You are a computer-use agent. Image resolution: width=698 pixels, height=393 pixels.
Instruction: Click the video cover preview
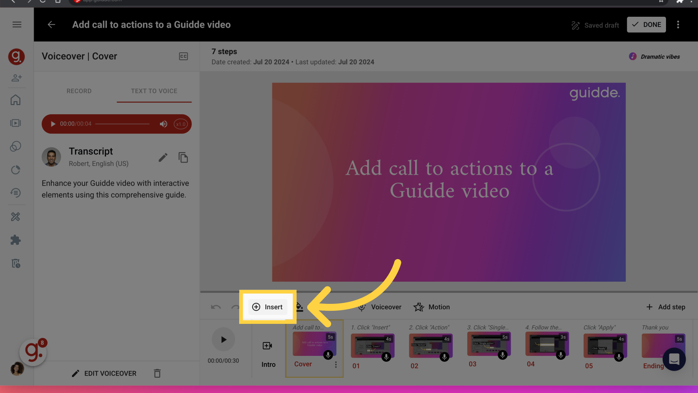click(x=449, y=182)
